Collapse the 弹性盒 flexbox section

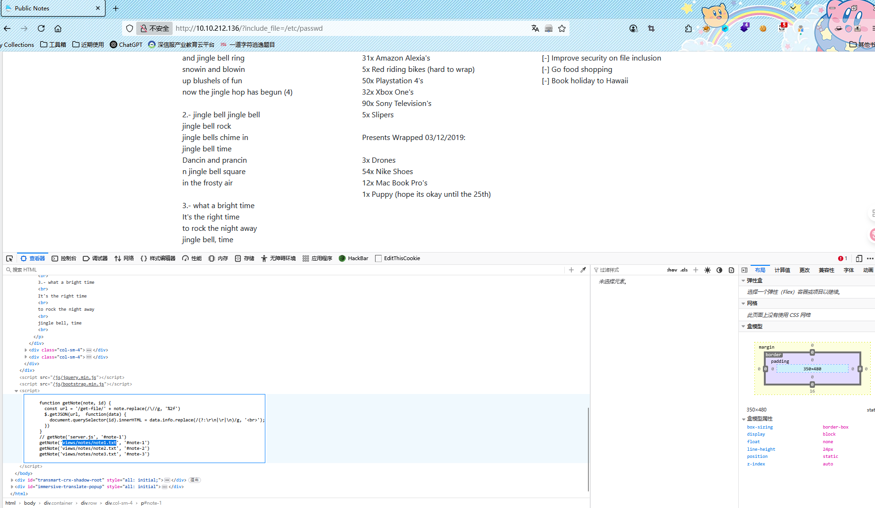coord(744,280)
